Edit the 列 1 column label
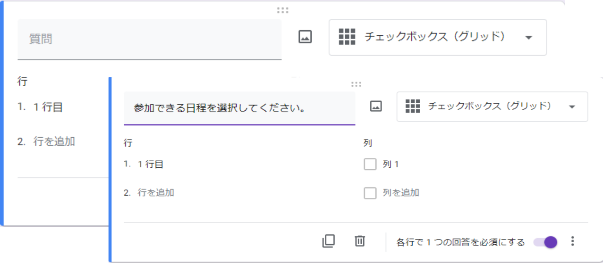Image resolution: width=603 pixels, height=263 pixels. pos(391,164)
